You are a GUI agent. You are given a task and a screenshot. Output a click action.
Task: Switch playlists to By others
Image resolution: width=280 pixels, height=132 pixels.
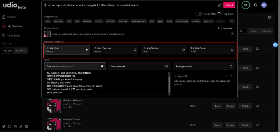20,51
